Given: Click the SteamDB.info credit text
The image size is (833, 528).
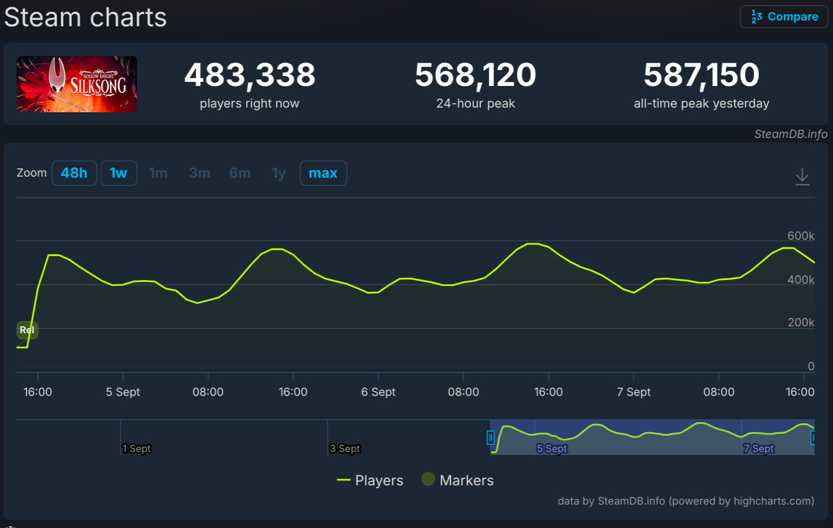Looking at the screenshot, I should (x=790, y=134).
